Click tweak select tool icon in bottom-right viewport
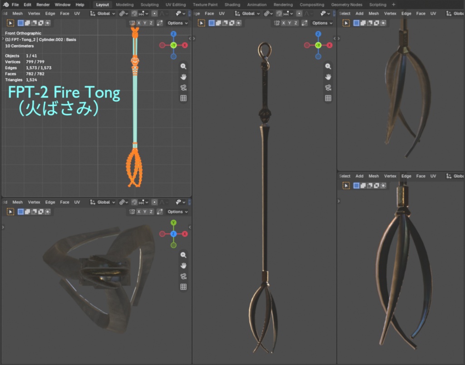Image resolution: width=465 pixels, height=365 pixels. (x=346, y=185)
